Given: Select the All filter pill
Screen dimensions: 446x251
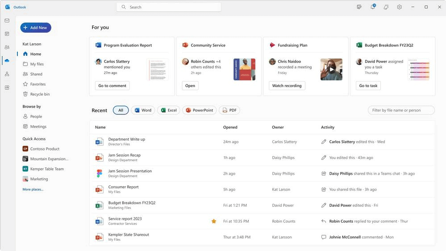Looking at the screenshot, I should (x=121, y=110).
